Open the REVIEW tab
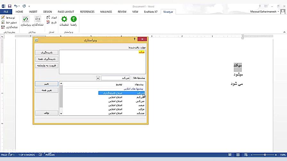287x161 pixels. pos(122,12)
